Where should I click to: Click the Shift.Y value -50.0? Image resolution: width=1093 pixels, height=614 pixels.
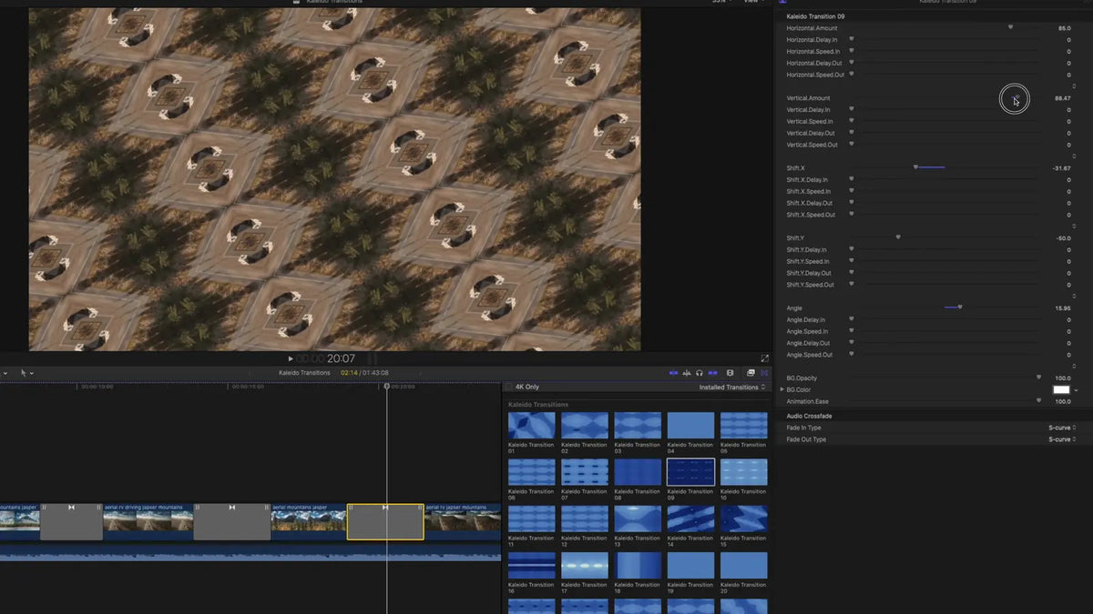pyautogui.click(x=1063, y=238)
